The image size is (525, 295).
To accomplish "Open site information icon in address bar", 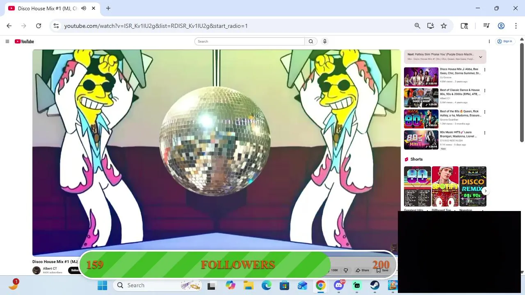I will click(56, 26).
